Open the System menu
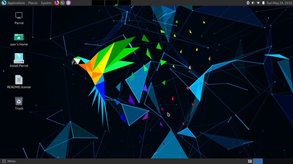 pos(46,3)
